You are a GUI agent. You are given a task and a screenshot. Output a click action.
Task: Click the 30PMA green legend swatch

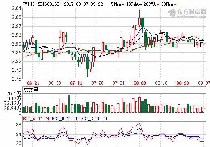[175, 4]
